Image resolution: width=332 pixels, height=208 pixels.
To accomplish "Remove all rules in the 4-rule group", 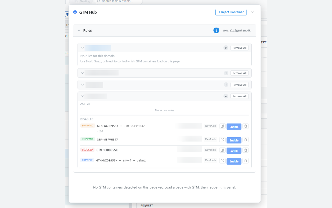I will point(239,96).
